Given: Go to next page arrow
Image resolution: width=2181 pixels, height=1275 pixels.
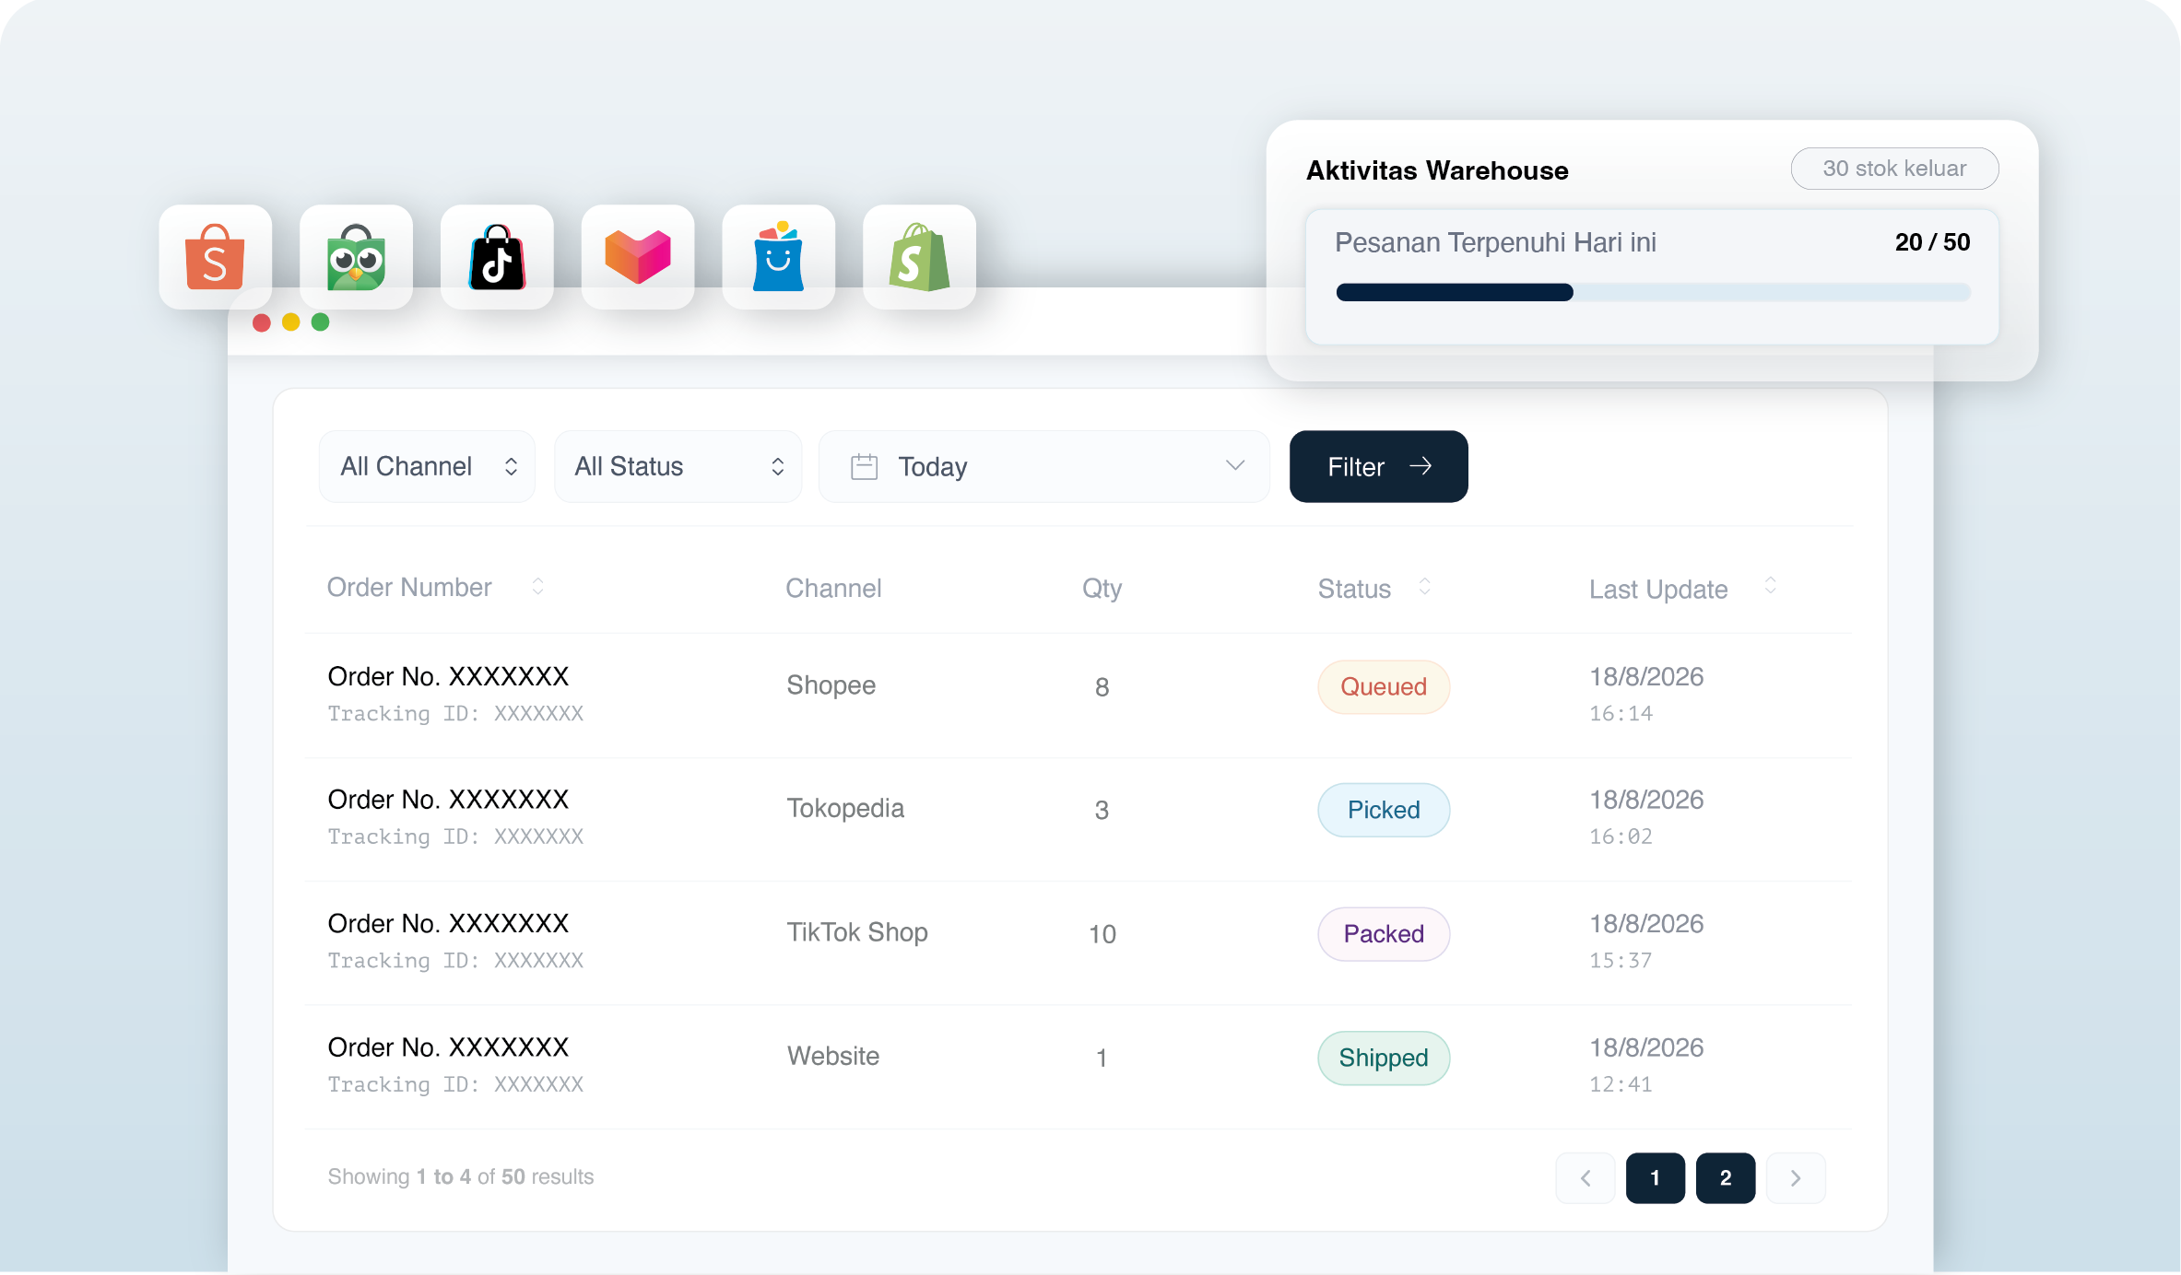Looking at the screenshot, I should coord(1796,1177).
